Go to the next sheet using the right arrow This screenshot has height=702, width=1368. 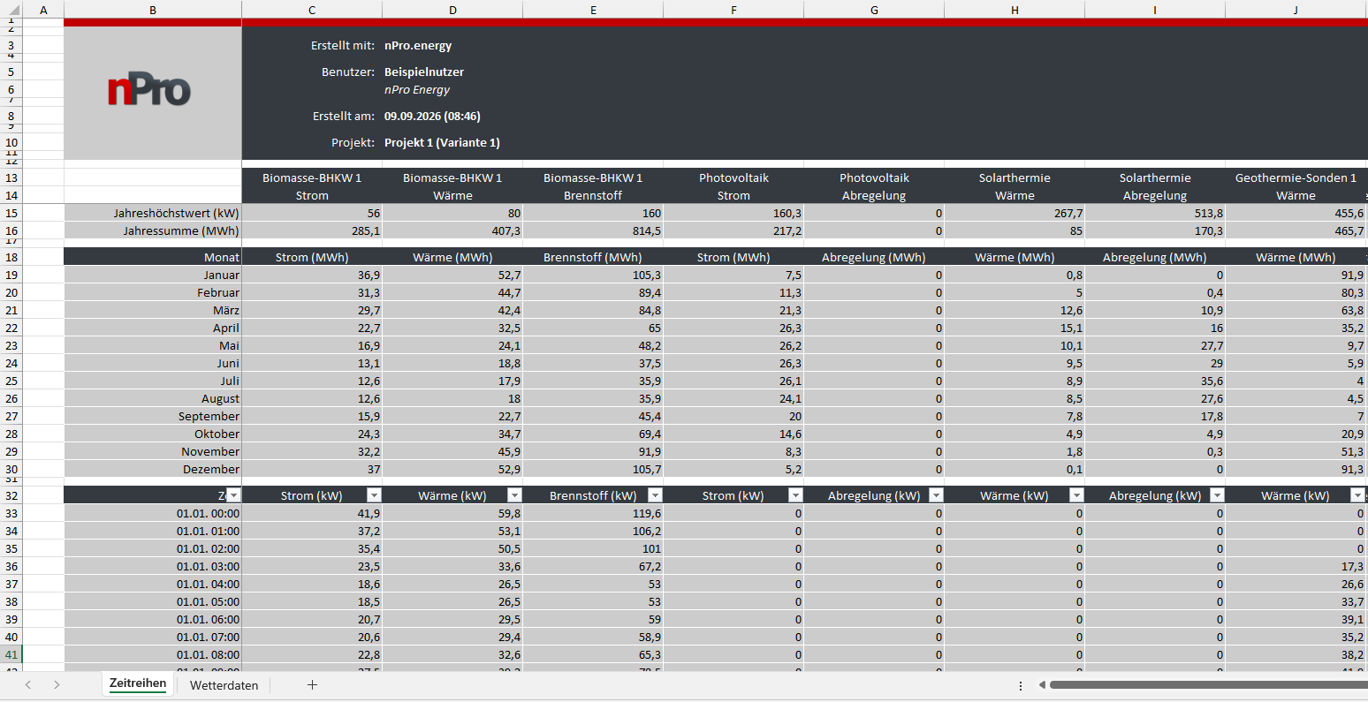[x=57, y=685]
